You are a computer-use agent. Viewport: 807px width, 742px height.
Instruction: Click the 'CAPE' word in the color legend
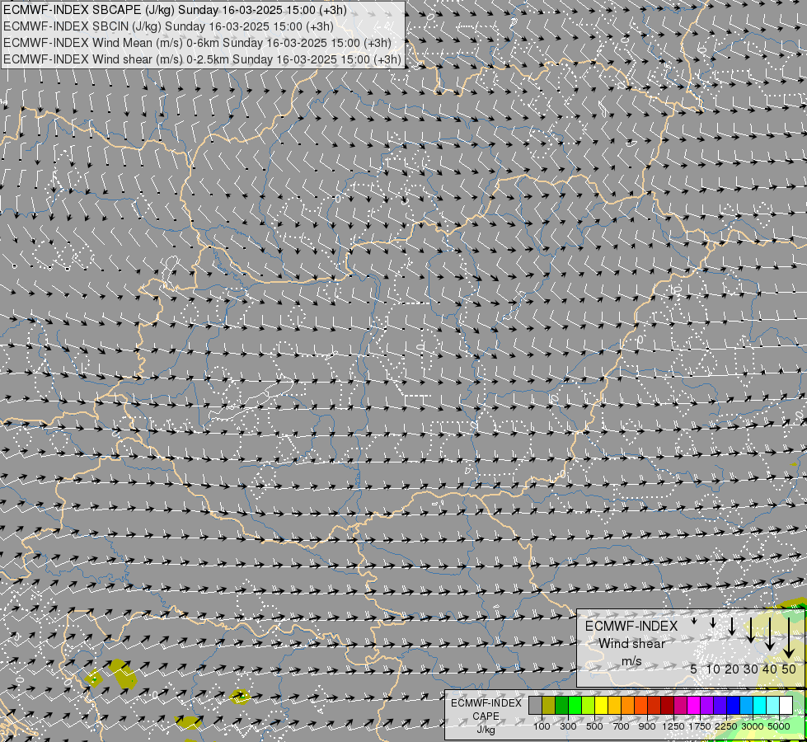[486, 716]
